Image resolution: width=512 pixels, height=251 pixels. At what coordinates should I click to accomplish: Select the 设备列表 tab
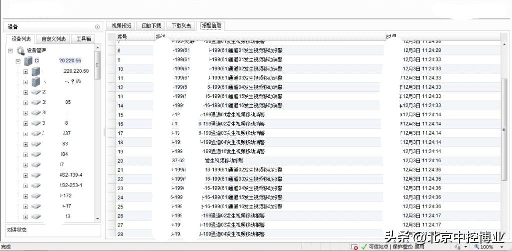click(x=21, y=39)
